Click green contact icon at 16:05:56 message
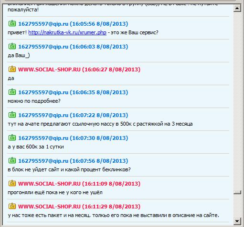This screenshot has height=227, width=244. coord(12,23)
